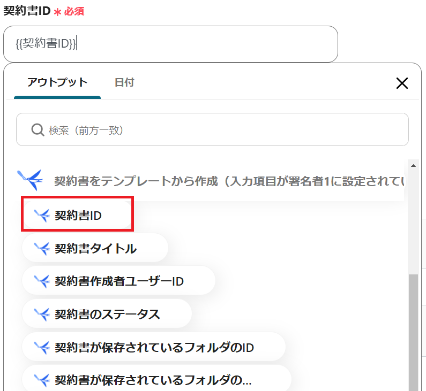Click the output list scrollbar thumb
This screenshot has width=426, height=391.
coord(413,332)
